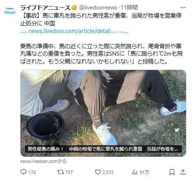Bookmark this post
Screen dimensions: 193x180
(x=172, y=172)
